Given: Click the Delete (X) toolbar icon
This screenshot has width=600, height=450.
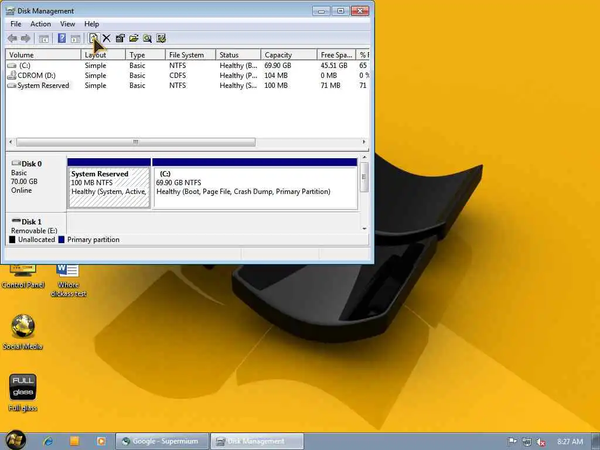Looking at the screenshot, I should pyautogui.click(x=107, y=38).
